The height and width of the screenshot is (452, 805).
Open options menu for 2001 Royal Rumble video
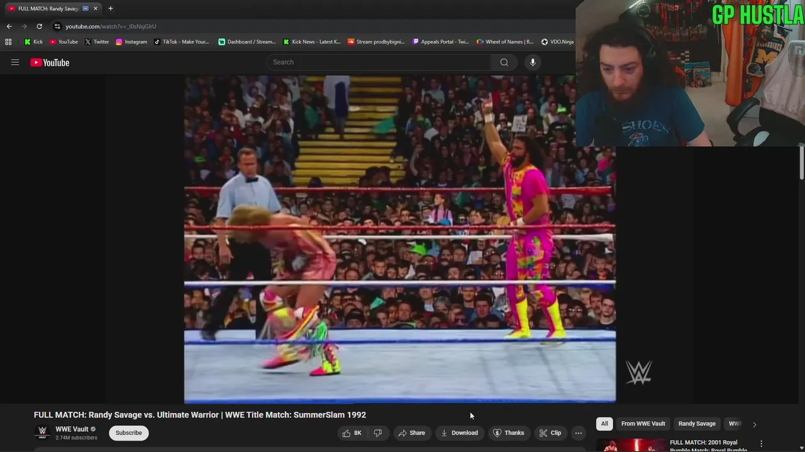point(761,444)
